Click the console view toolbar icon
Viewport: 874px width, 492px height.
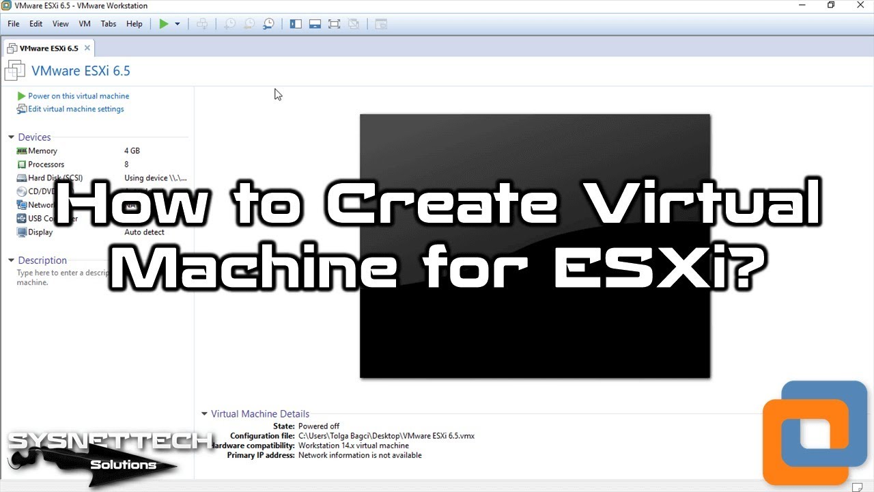click(x=381, y=24)
